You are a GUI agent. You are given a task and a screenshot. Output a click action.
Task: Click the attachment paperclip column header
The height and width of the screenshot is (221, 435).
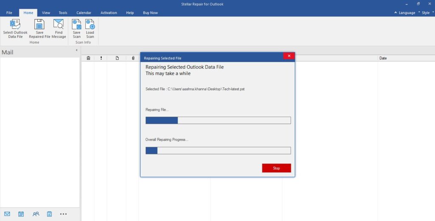133,58
